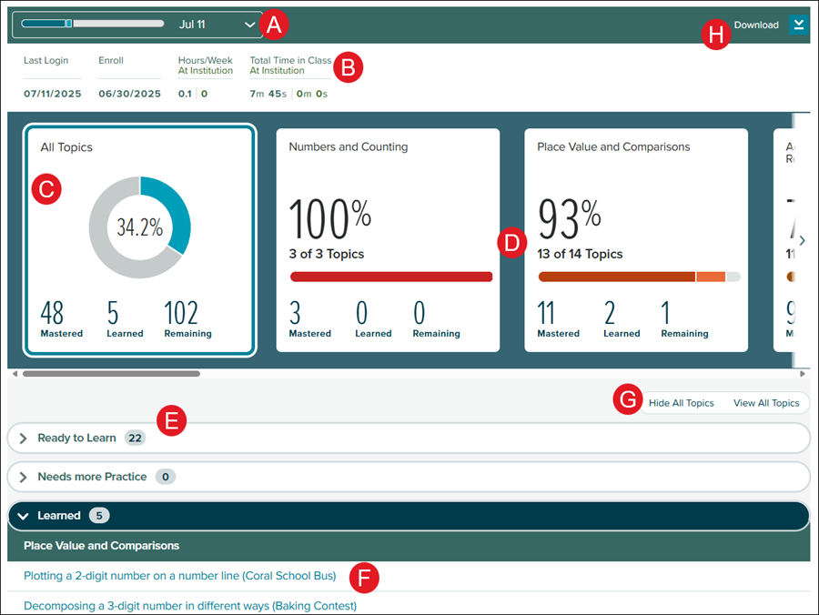Screen dimensions: 819x615
Task: Click View All Topics
Action: (x=765, y=403)
